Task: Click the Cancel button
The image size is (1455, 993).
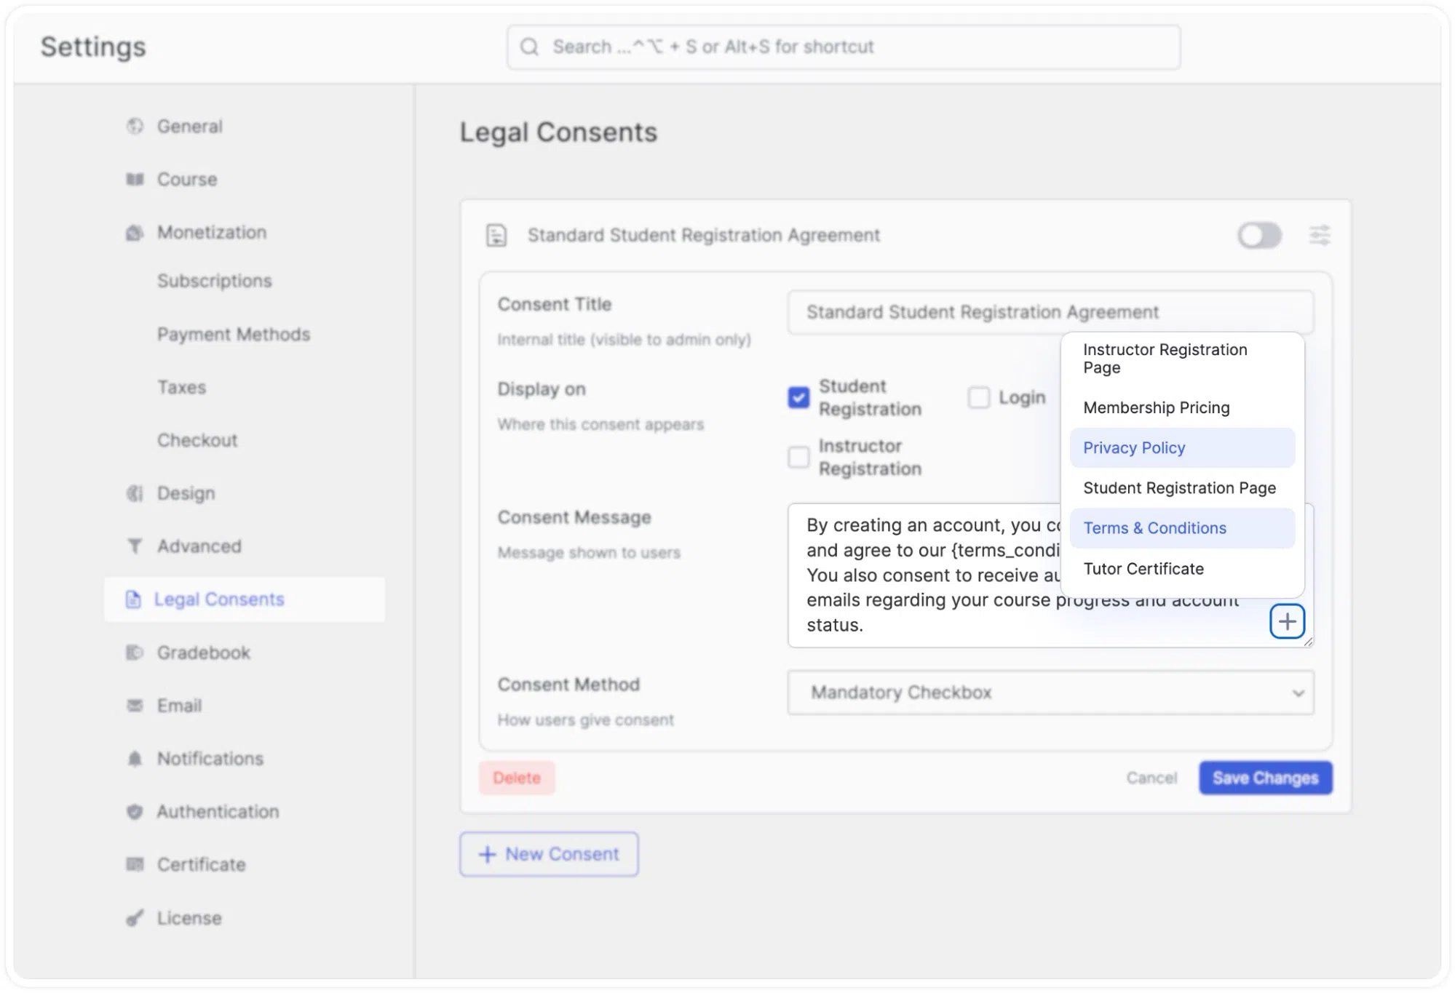Action: coord(1151,778)
